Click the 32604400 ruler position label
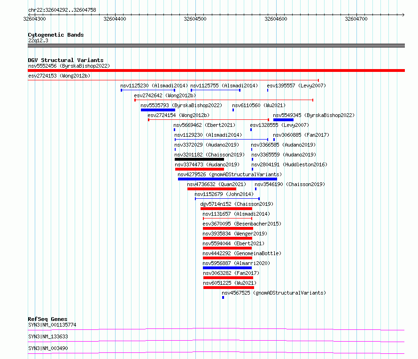This screenshot has width=418, height=359. (115, 19)
